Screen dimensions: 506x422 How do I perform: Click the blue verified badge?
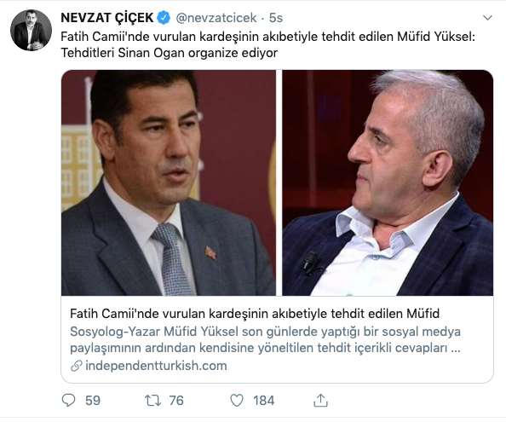(164, 17)
